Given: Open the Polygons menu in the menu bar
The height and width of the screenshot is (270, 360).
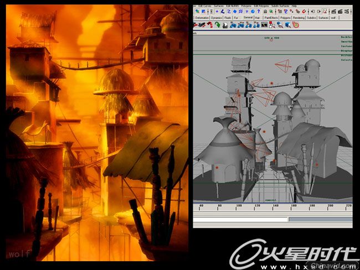Looking at the screenshot, I should (x=246, y=6).
